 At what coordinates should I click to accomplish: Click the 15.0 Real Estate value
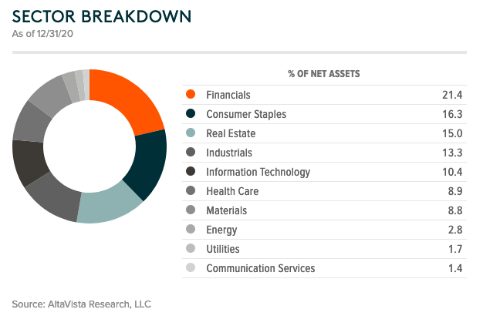[x=451, y=133]
